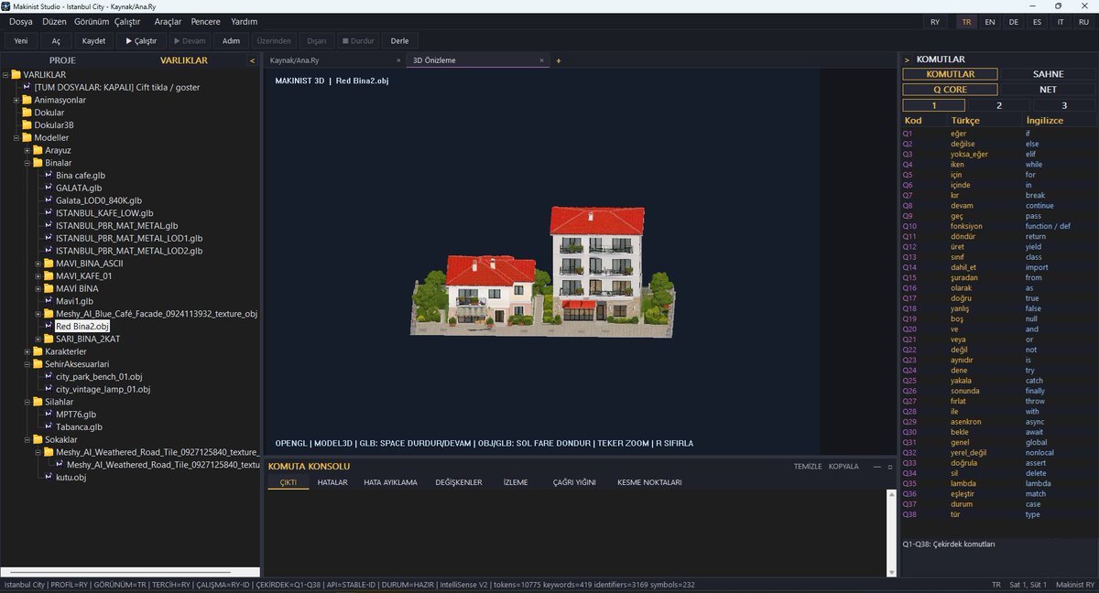Open the Dosya menu
Screen dimensions: 1099x593
(21, 21)
